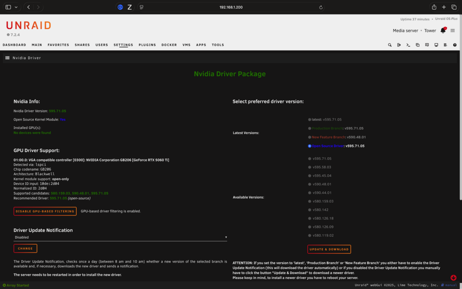Click 'Chip codename: GB206' text
Image resolution: width=462 pixels, height=289 pixels.
point(32,169)
